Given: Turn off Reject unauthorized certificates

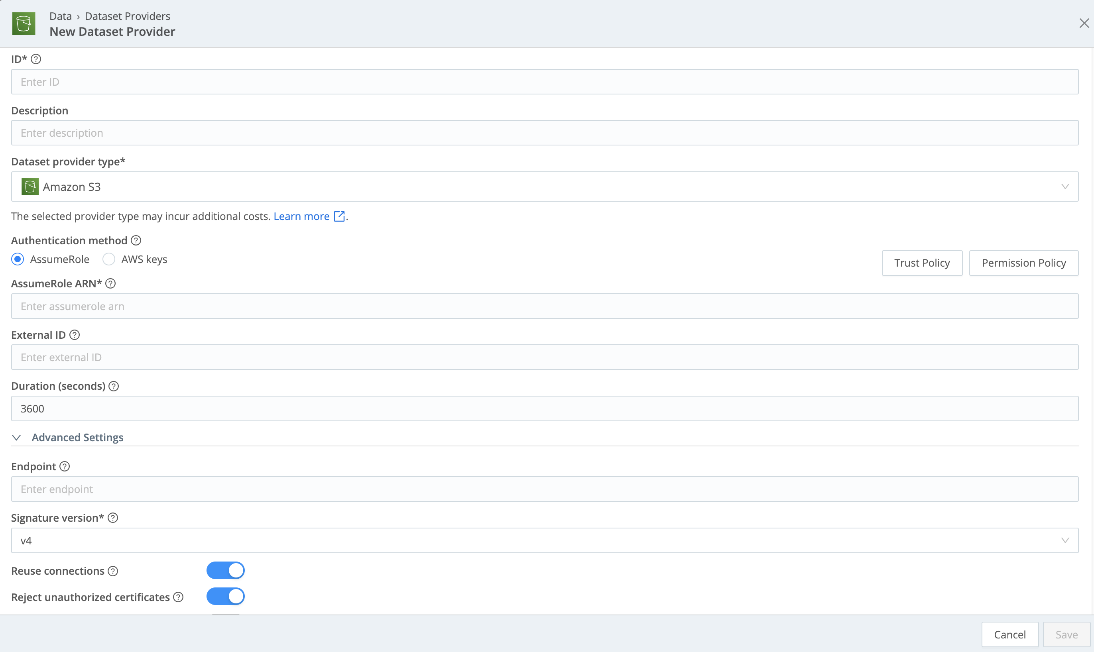Looking at the screenshot, I should pos(226,596).
